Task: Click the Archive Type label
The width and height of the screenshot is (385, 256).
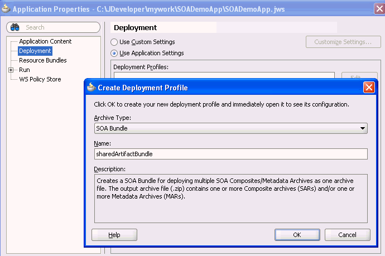Action: (113, 118)
